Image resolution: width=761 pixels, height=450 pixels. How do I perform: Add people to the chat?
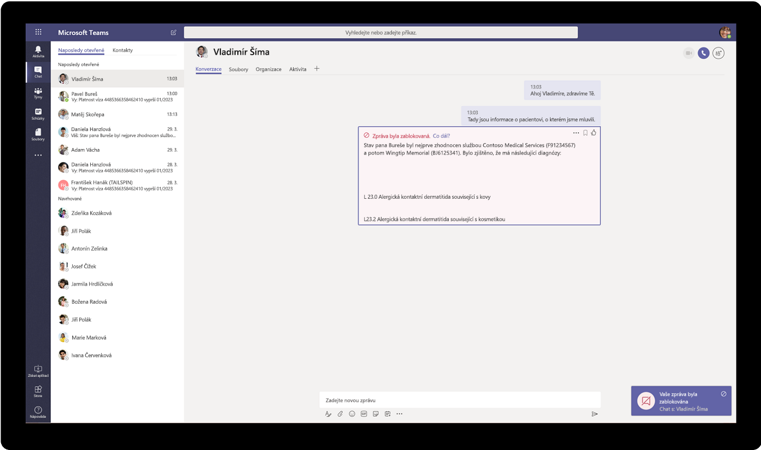[x=718, y=53]
